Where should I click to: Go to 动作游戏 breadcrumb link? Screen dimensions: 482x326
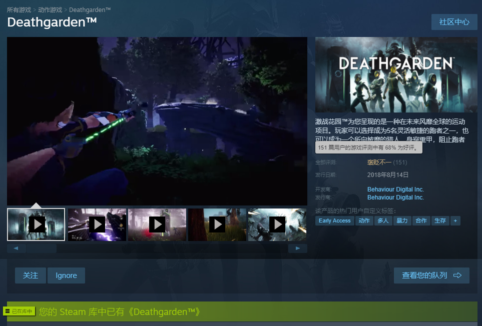(50, 10)
